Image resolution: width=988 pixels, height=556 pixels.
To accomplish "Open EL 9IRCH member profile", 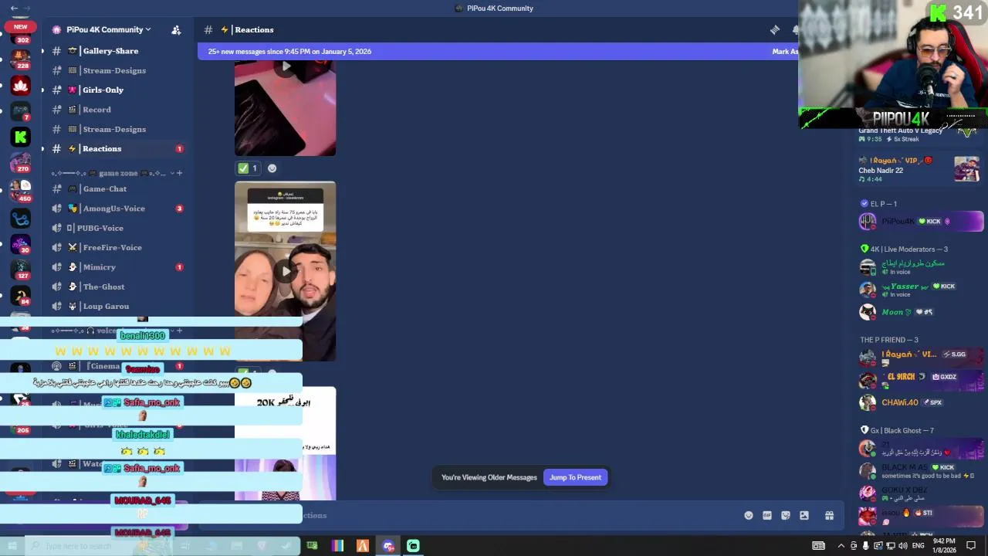I will pos(920,380).
